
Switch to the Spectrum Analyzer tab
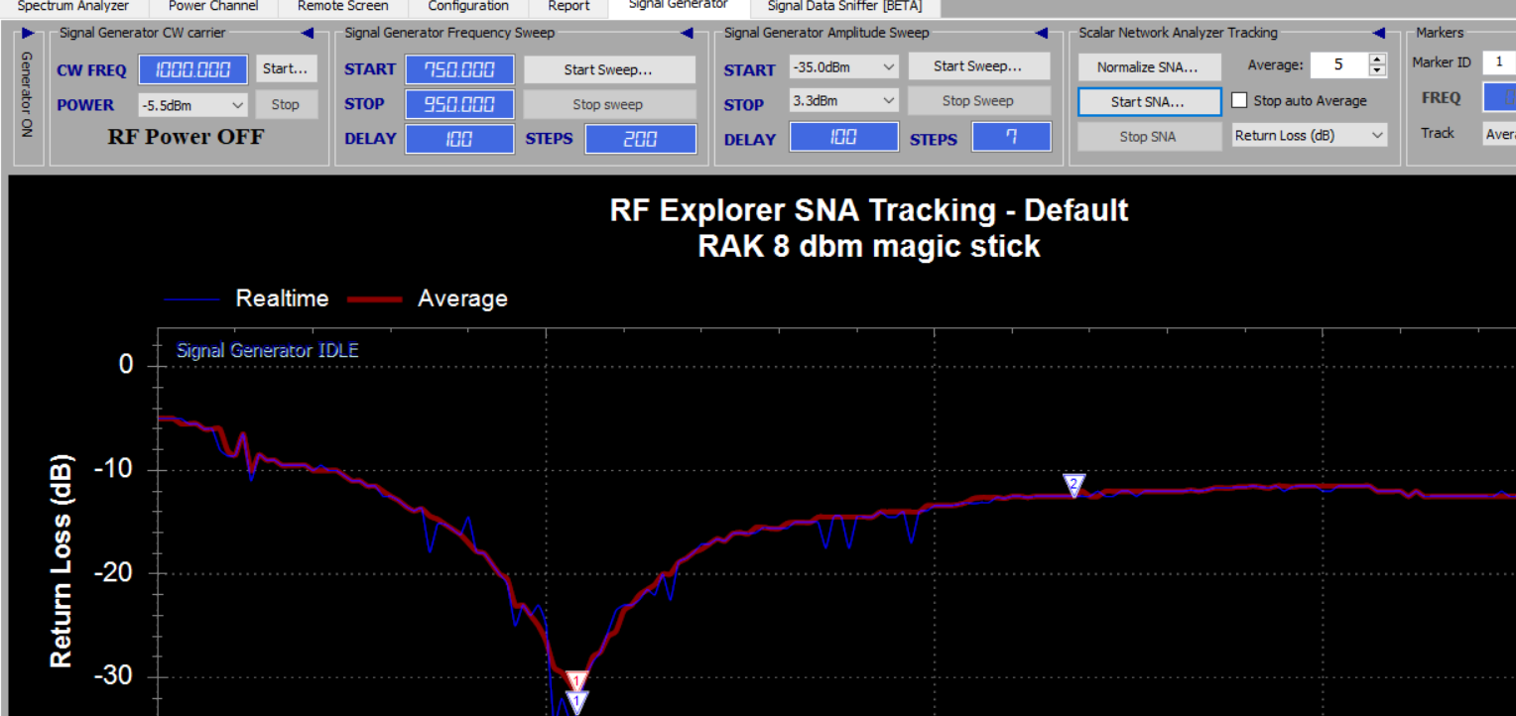click(x=73, y=6)
